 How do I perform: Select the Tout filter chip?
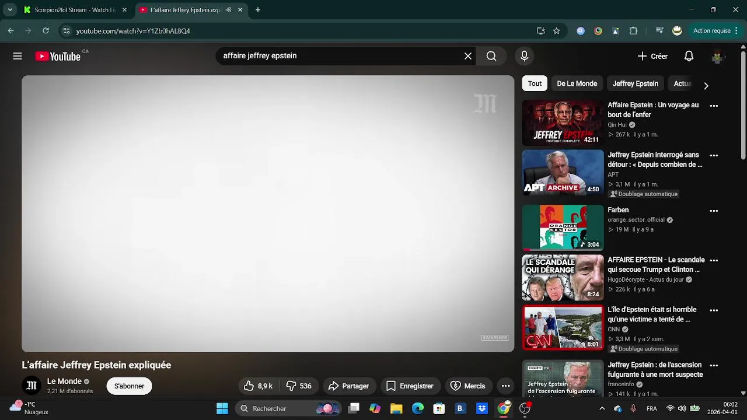(x=535, y=83)
